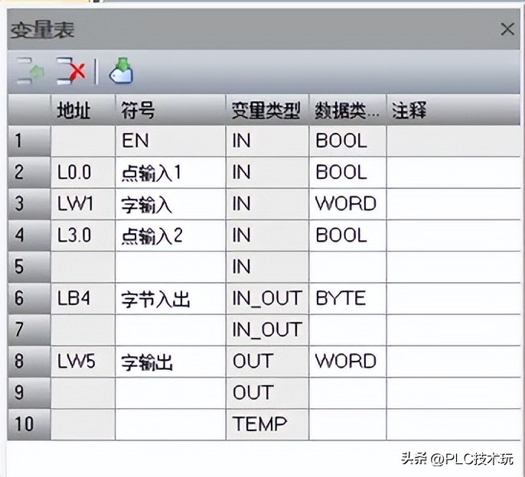Click OUT variable type in row 8
The image size is (525, 477).
click(x=267, y=361)
